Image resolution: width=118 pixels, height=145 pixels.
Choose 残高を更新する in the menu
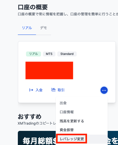click(x=82, y=121)
